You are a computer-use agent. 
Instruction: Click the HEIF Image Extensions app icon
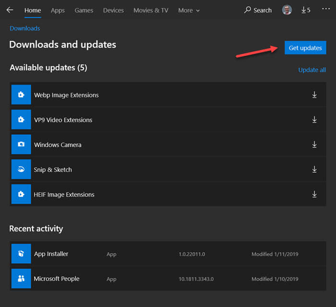click(21, 194)
